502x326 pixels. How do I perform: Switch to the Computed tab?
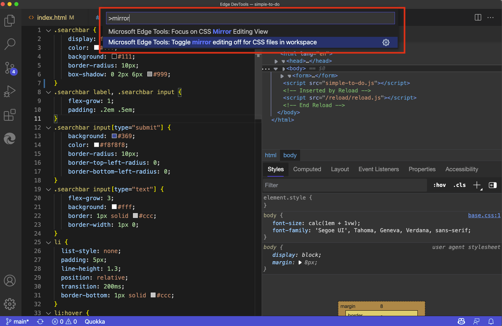(307, 169)
